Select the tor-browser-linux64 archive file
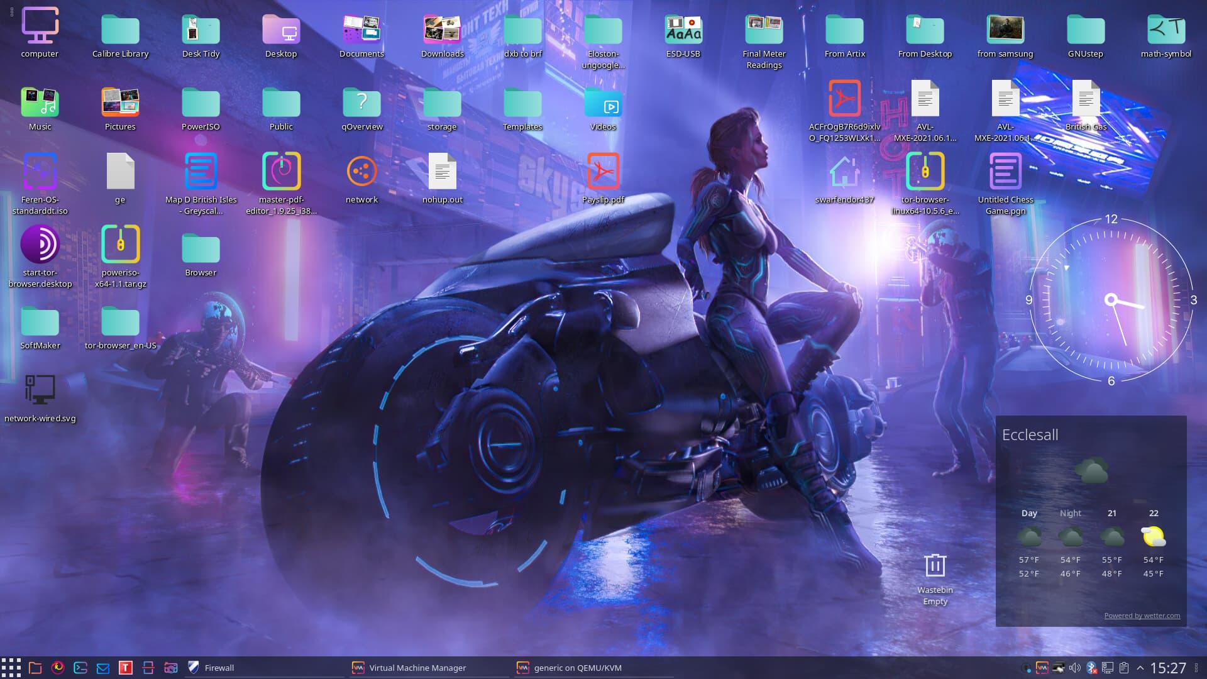 pyautogui.click(x=925, y=184)
